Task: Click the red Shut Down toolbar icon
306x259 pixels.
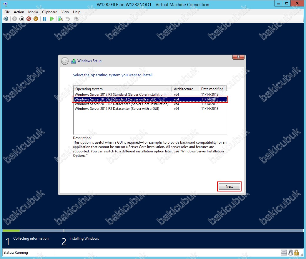Action: [29, 19]
